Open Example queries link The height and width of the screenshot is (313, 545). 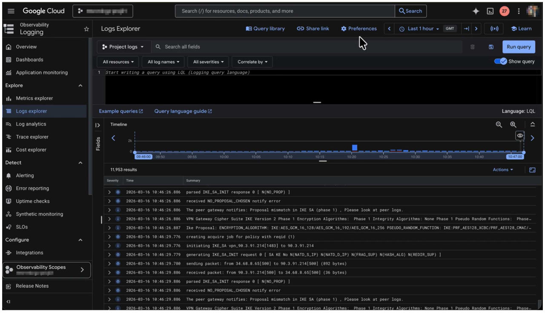[121, 111]
